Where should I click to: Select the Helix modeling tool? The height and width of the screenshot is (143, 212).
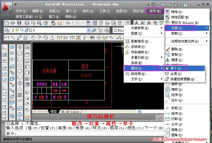point(20,95)
